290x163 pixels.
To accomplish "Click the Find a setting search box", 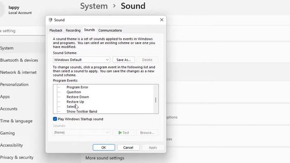I will tap(23, 31).
